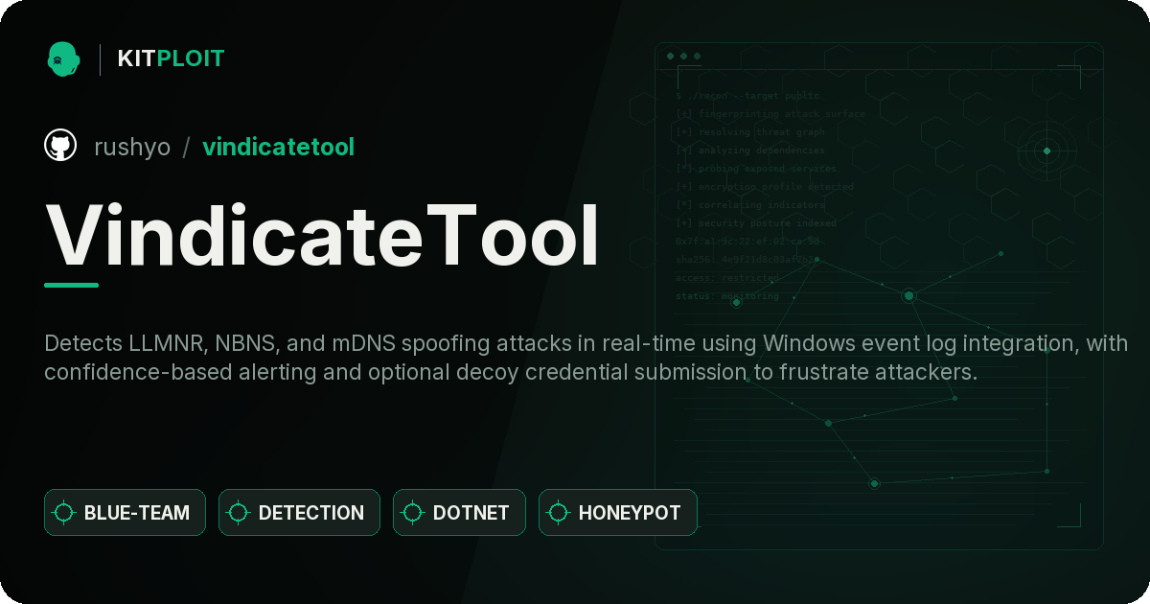Click 'analyzing dependencies' terminal line
The width and height of the screenshot is (1150, 604).
749,151
